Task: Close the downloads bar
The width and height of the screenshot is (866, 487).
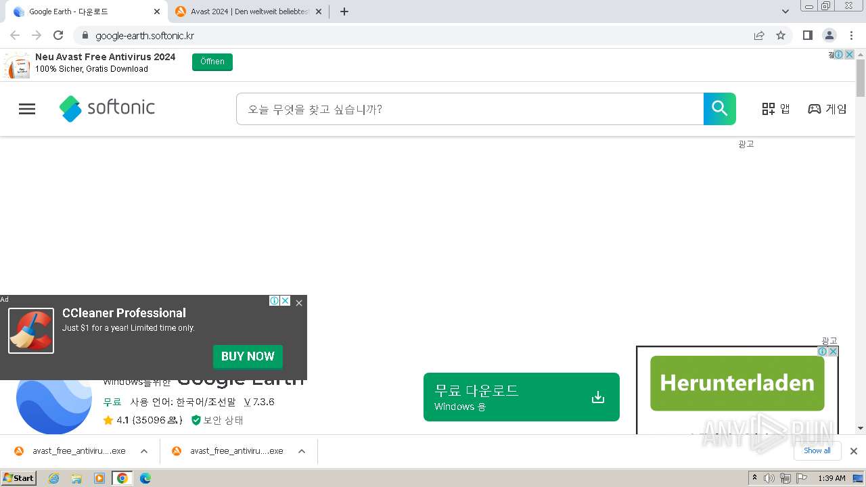Action: click(854, 451)
